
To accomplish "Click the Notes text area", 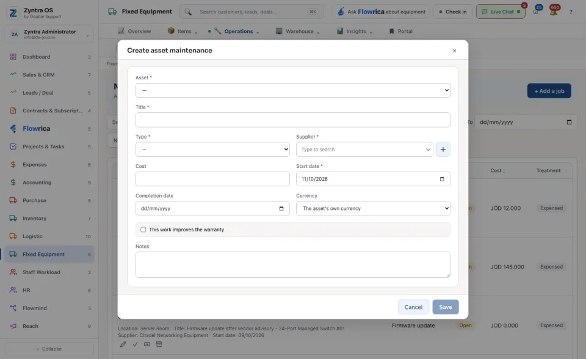I will click(292, 265).
